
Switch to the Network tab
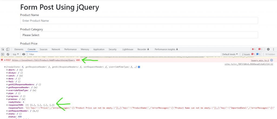(56, 49)
